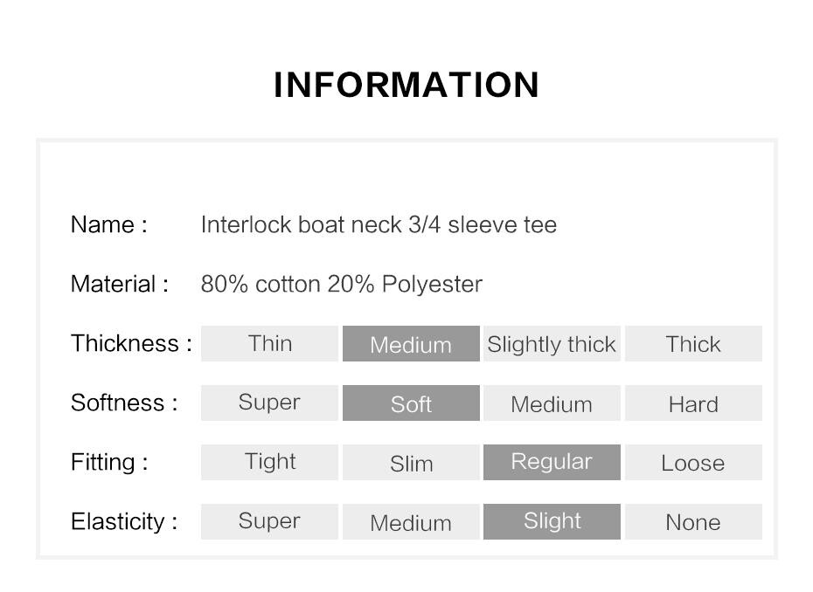Select Medium in the Softness row
Viewport: 813px width, 592px height.
coord(552,403)
